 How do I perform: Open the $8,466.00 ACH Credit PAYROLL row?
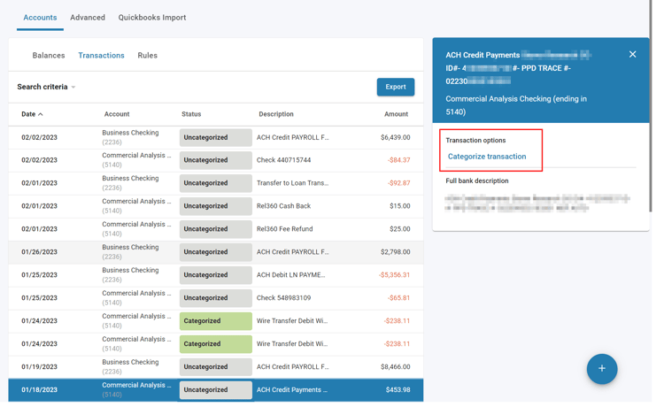tap(292, 367)
